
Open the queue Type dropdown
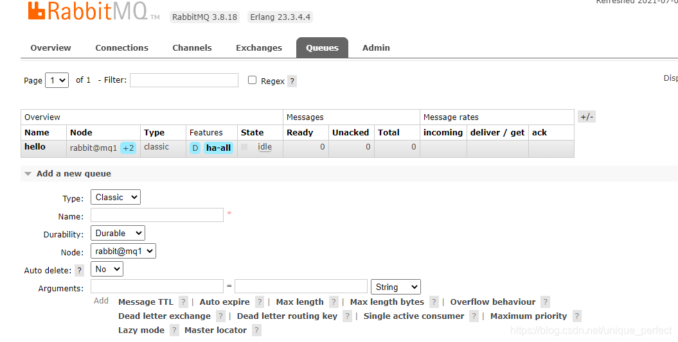click(x=116, y=198)
